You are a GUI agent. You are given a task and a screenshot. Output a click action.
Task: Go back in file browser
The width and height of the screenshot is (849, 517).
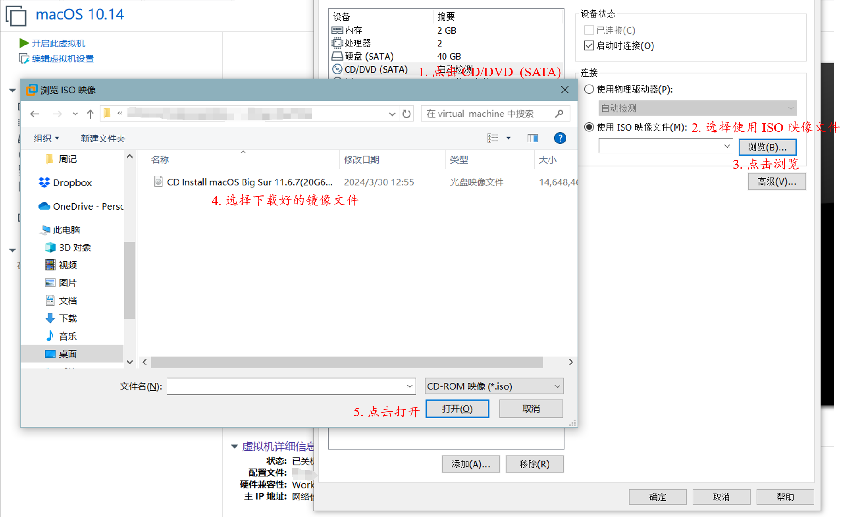[35, 114]
